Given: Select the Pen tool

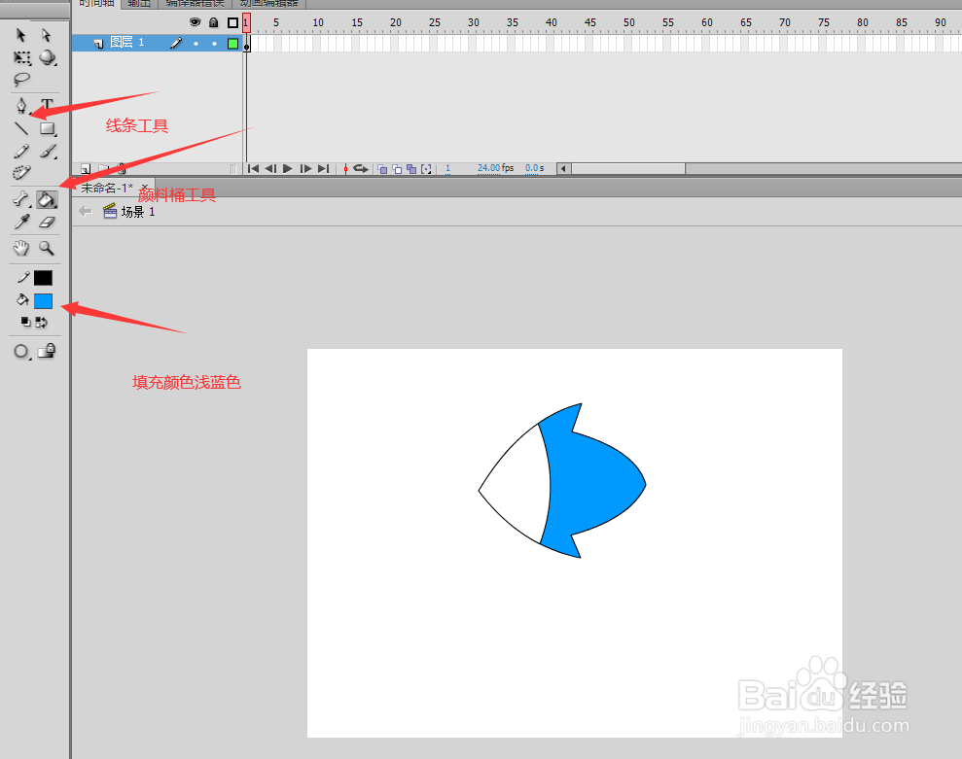Looking at the screenshot, I should [21, 104].
